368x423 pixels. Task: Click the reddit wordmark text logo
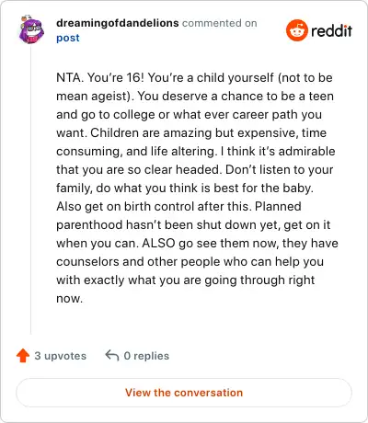331,30
